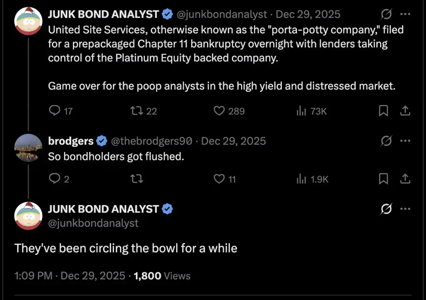Reply to brodgers' bondholders flushed tweet
This screenshot has height=300, width=426.
(x=54, y=179)
